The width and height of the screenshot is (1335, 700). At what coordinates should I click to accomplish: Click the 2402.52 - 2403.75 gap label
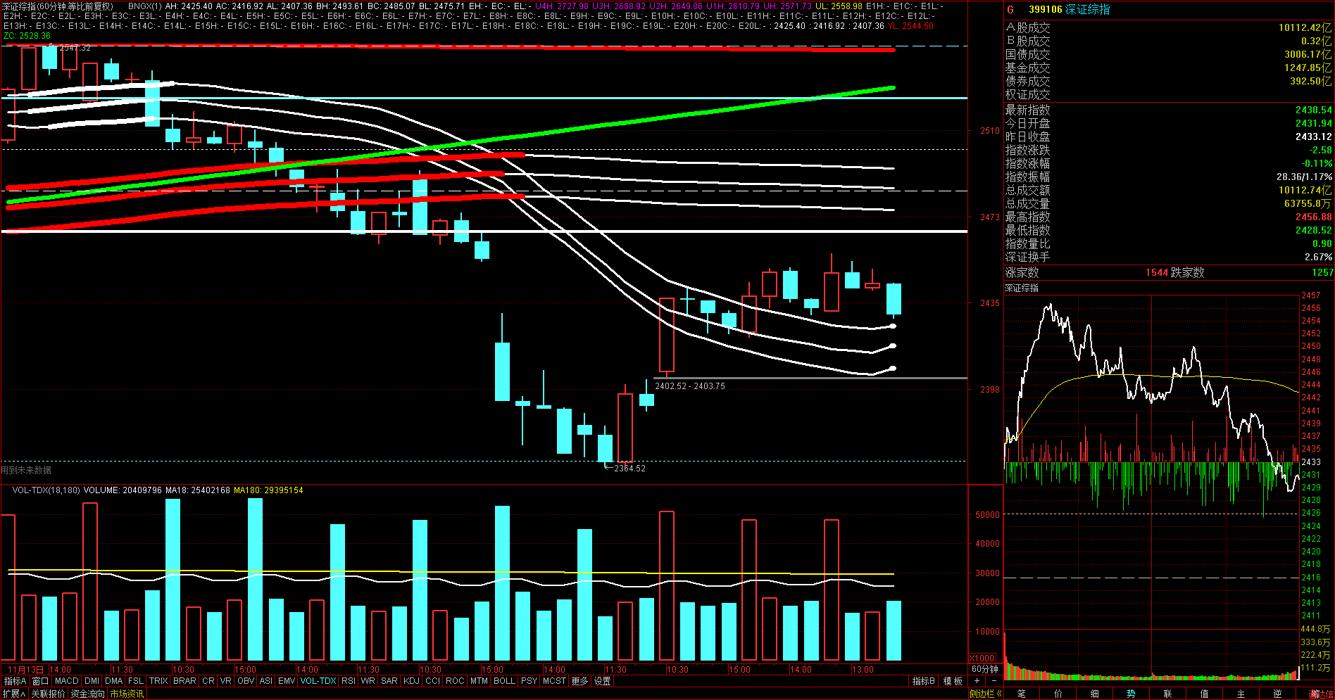pos(690,386)
